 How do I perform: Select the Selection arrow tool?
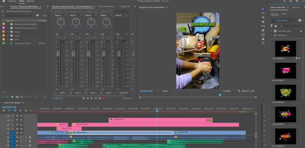(263, 9)
